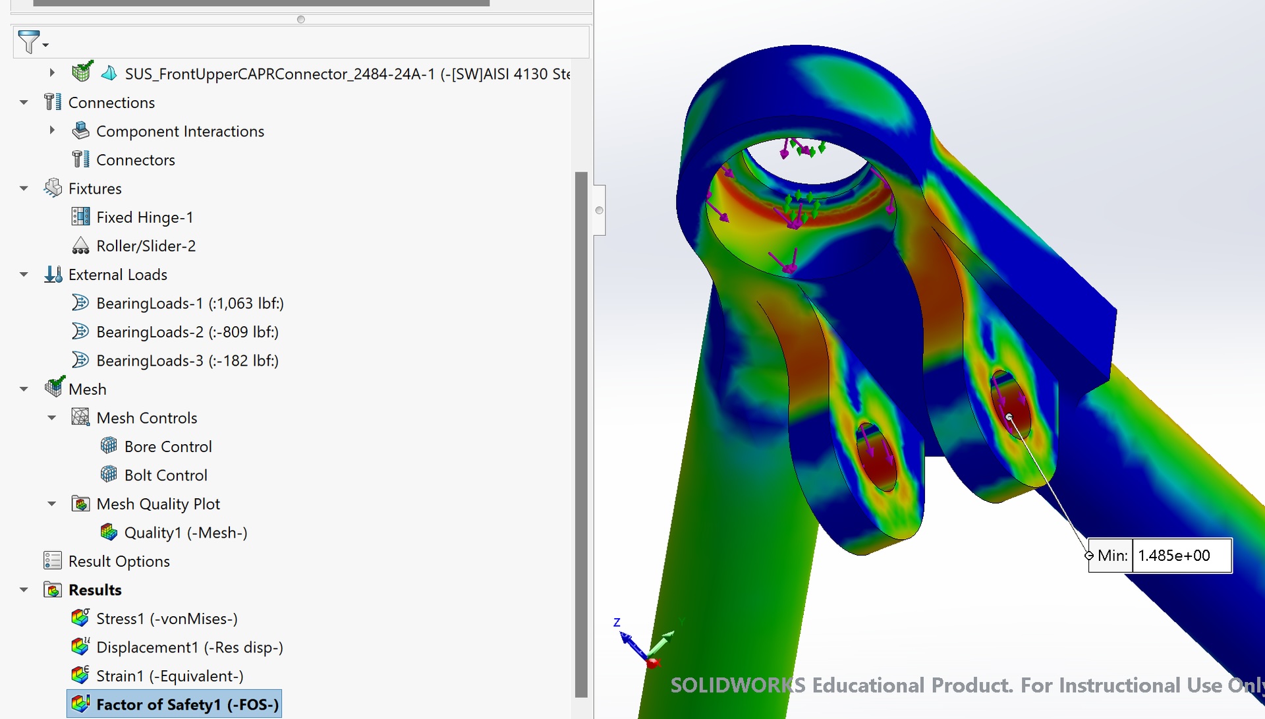This screenshot has height=719, width=1265.
Task: Click the BearingLoads-1 bearing load icon
Action: click(80, 302)
